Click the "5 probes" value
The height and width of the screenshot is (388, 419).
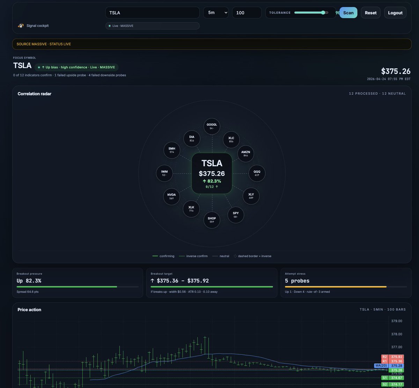click(x=297, y=281)
